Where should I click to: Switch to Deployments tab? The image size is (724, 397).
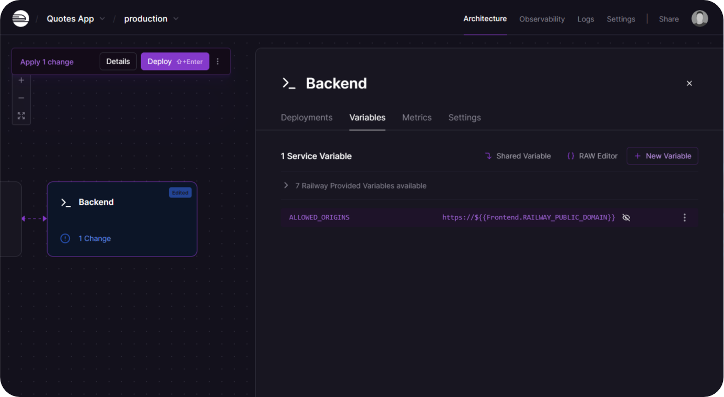307,118
